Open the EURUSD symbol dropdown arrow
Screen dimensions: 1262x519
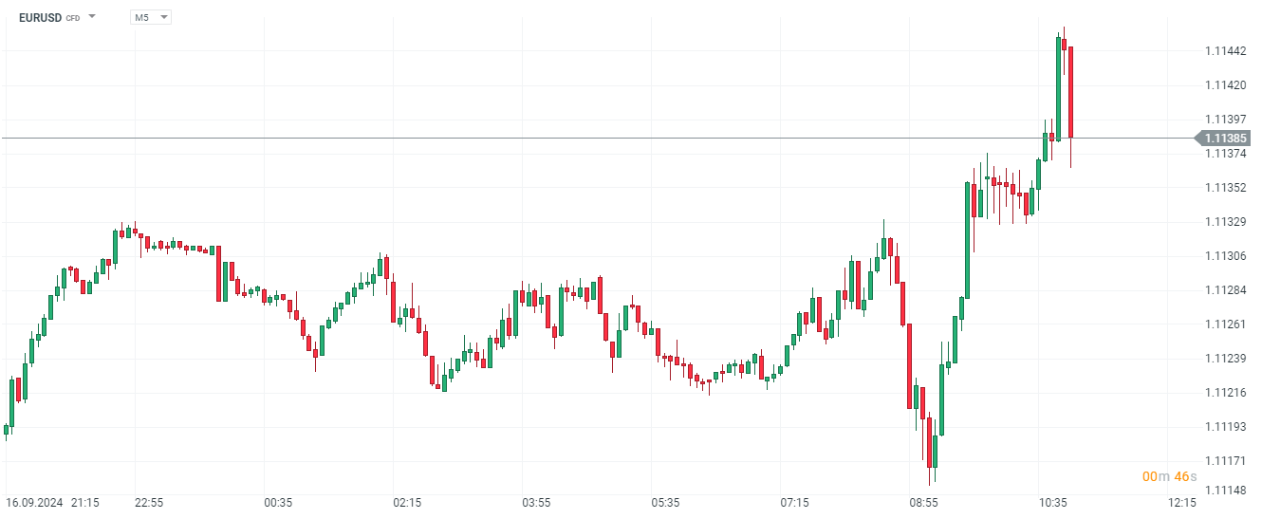tap(92, 17)
